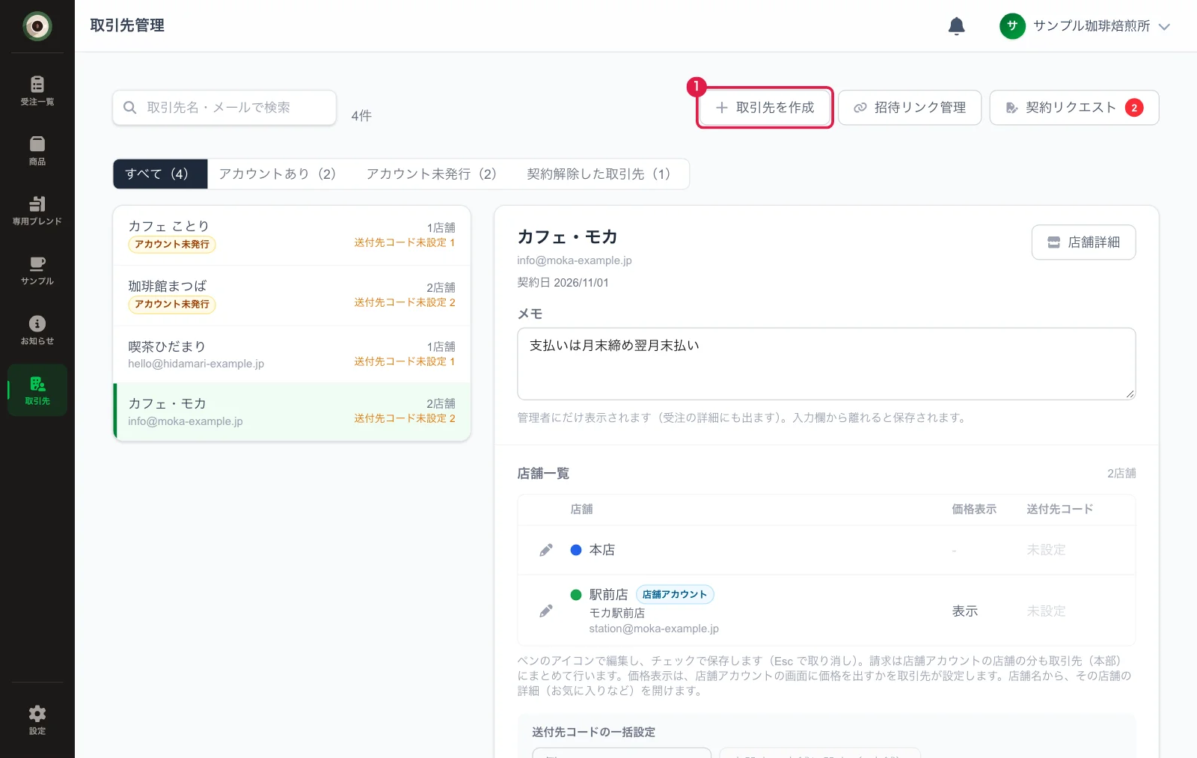Edit 本店 row with pencil icon

(546, 550)
